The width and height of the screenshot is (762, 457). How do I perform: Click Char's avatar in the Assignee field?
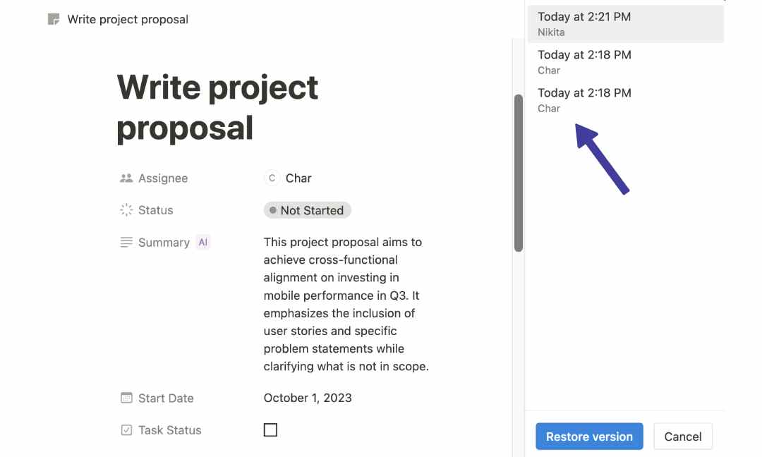[272, 178]
